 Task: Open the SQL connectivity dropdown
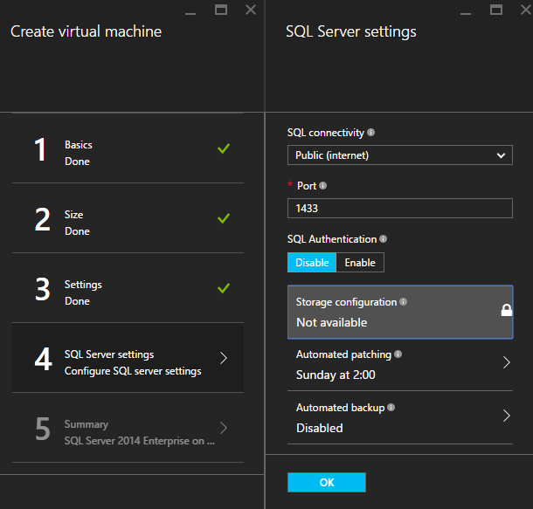(x=399, y=155)
